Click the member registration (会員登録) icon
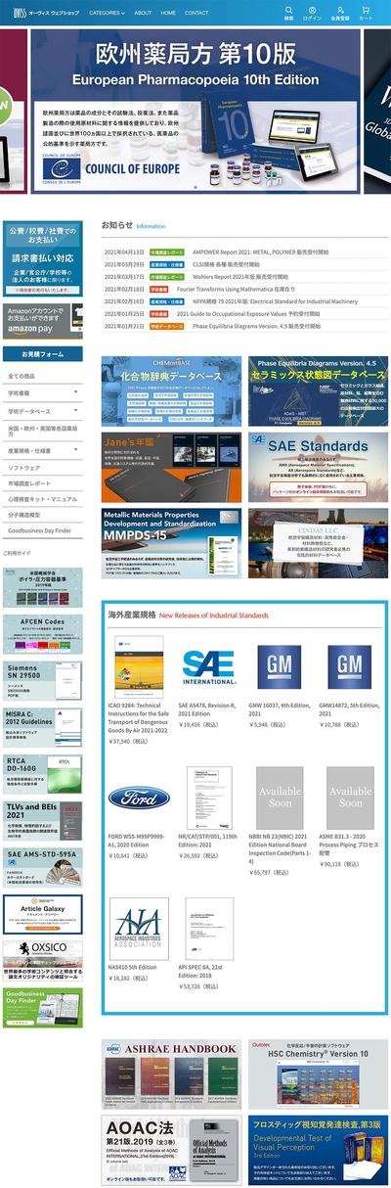391x1188 pixels. pos(339,12)
